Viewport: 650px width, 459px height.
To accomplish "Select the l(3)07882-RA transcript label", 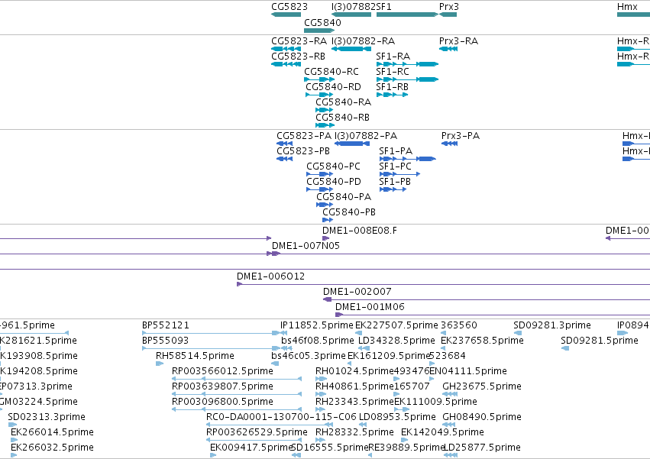I will click(x=363, y=41).
